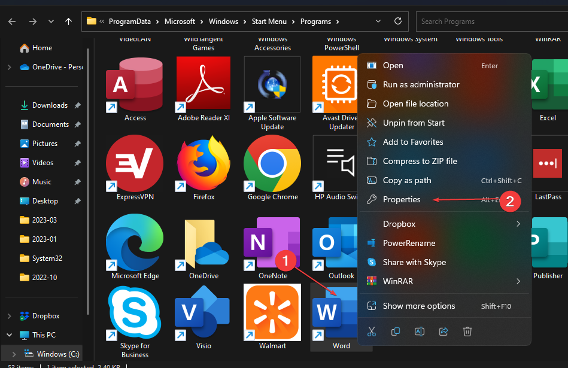Image resolution: width=568 pixels, height=368 pixels.
Task: Click Start Menu in the address path
Action: pos(269,22)
